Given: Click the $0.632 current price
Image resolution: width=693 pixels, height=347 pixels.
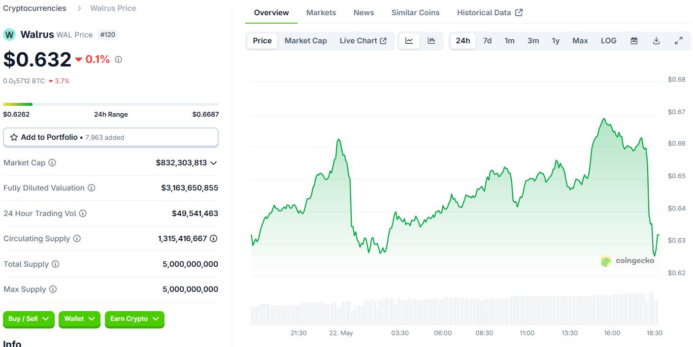Looking at the screenshot, I should (x=37, y=60).
